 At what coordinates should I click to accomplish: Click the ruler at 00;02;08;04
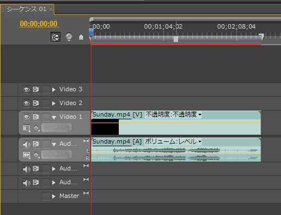coord(236,26)
